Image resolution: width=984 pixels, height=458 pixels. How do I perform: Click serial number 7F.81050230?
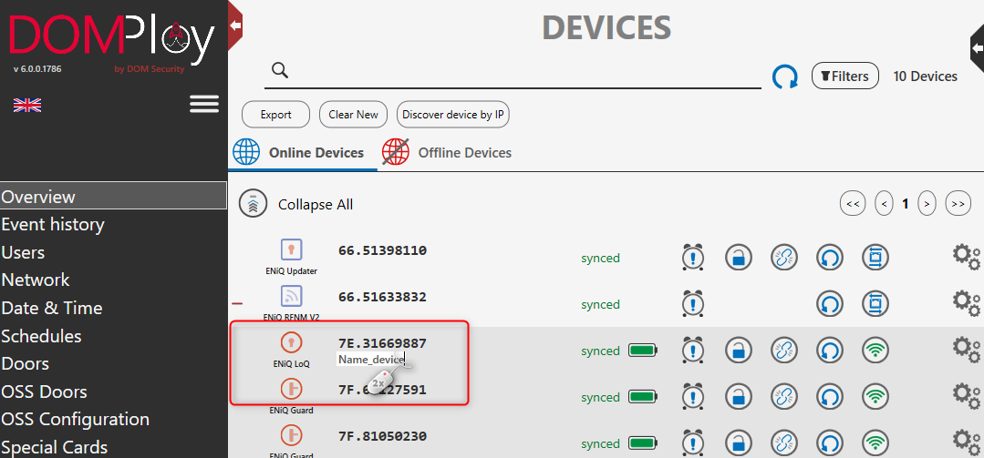(382, 436)
